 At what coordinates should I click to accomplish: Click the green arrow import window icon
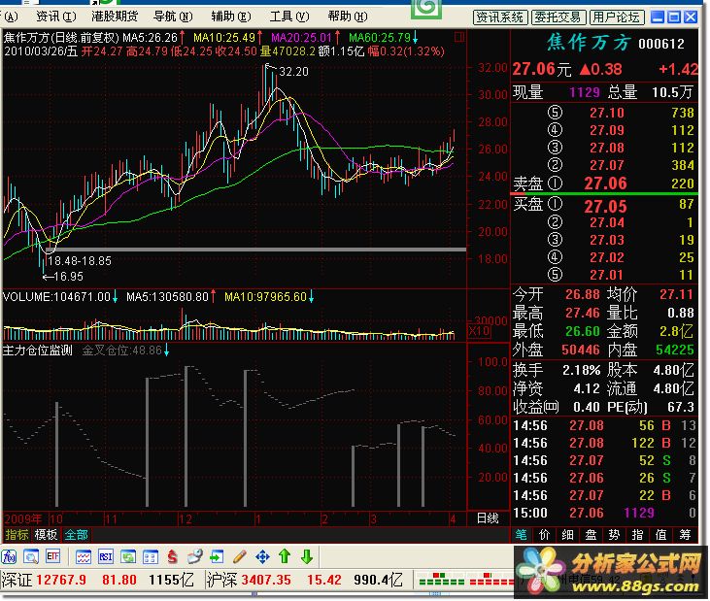pos(217,557)
